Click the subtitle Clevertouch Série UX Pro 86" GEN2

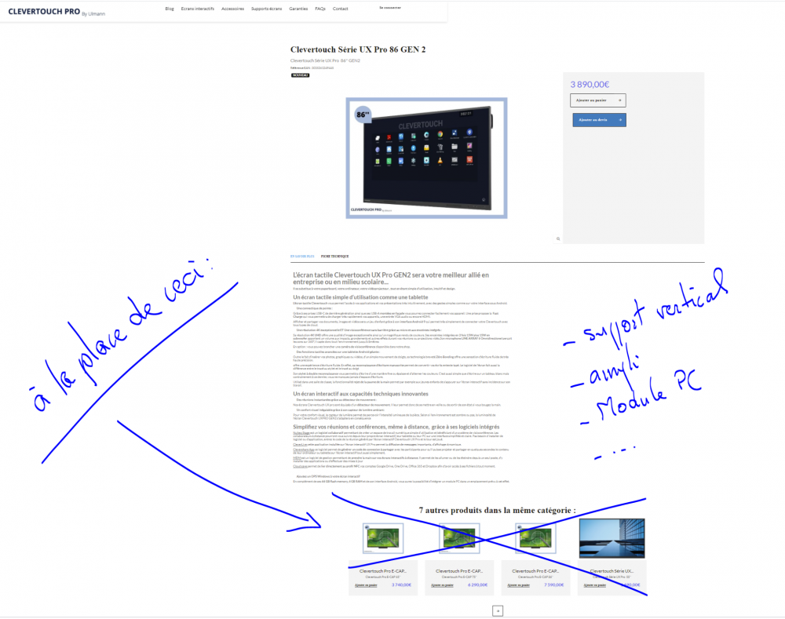tap(326, 60)
